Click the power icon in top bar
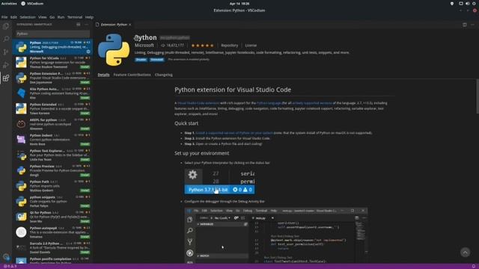 pyautogui.click(x=474, y=4)
